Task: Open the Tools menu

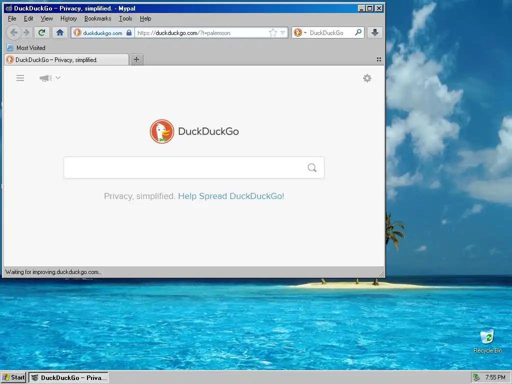Action: pyautogui.click(x=125, y=18)
